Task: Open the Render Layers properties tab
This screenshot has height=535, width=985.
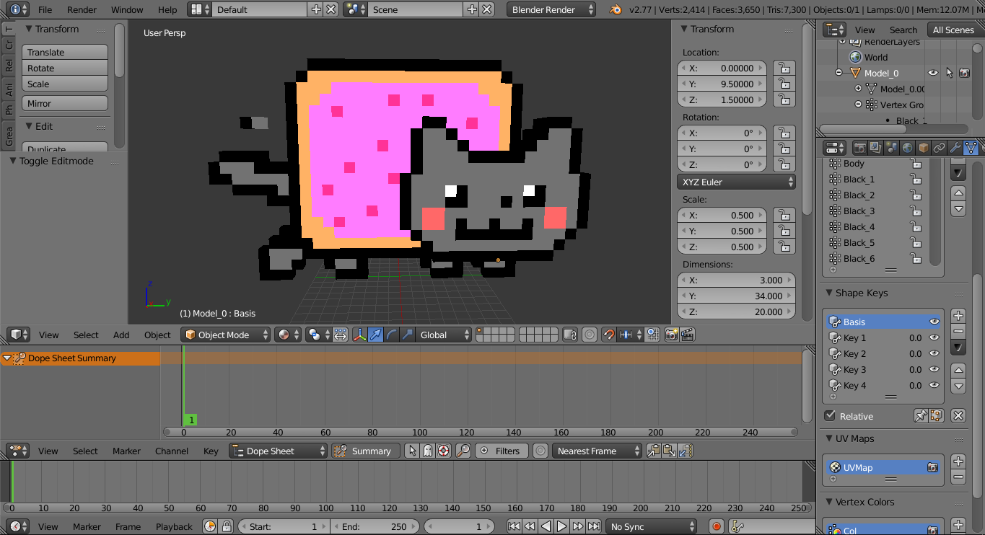Action: pos(876,148)
